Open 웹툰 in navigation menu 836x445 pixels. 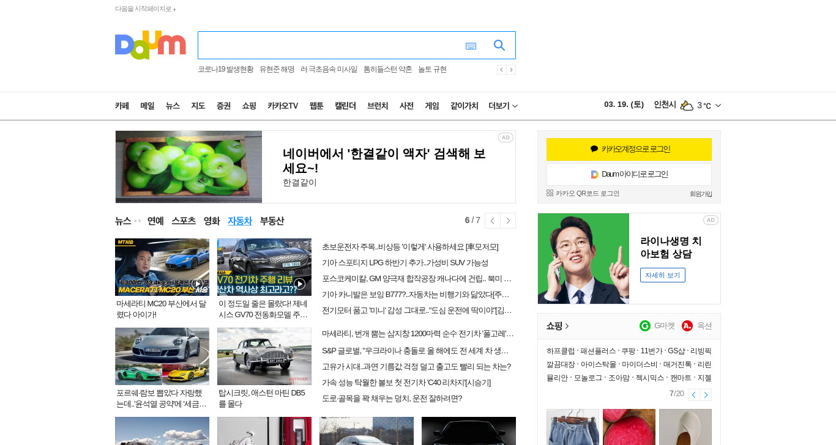coord(316,106)
